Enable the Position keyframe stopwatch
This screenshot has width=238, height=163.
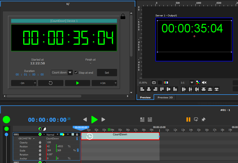pos(40,146)
